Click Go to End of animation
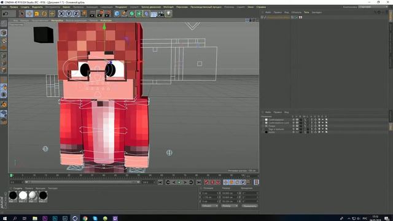393x221 pixels. (199, 182)
